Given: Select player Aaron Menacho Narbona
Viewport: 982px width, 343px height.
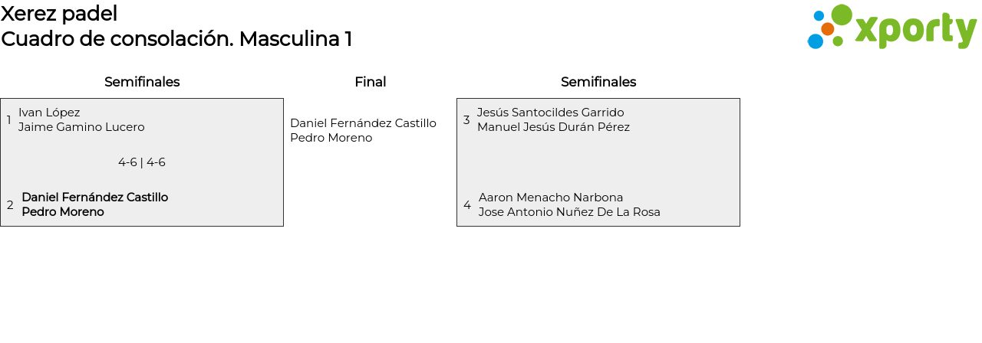Looking at the screenshot, I should coord(551,198).
